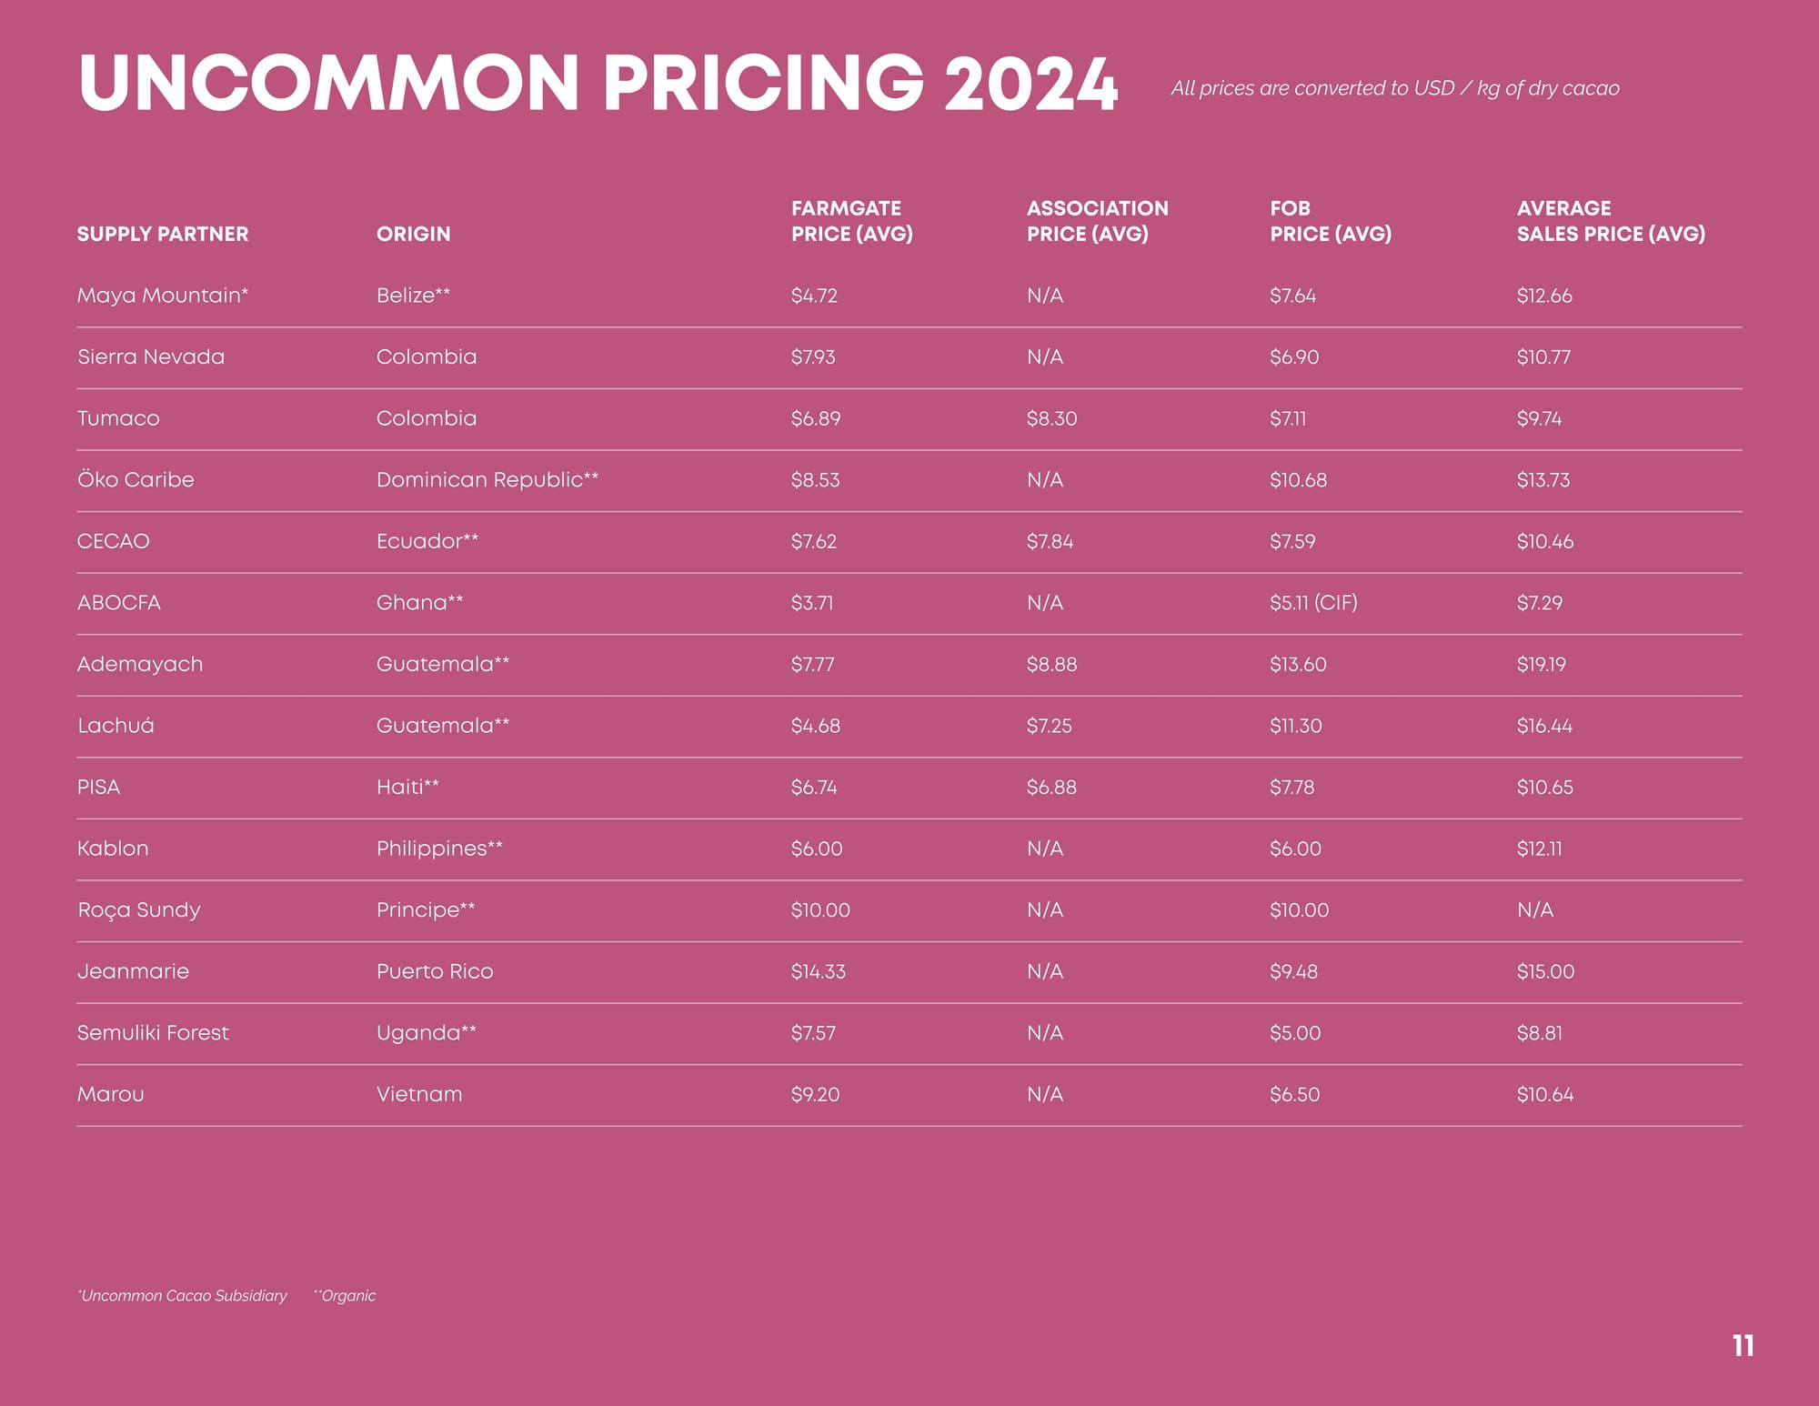
Task: Click the FOB Price (AVG) header
Action: coord(1330,221)
